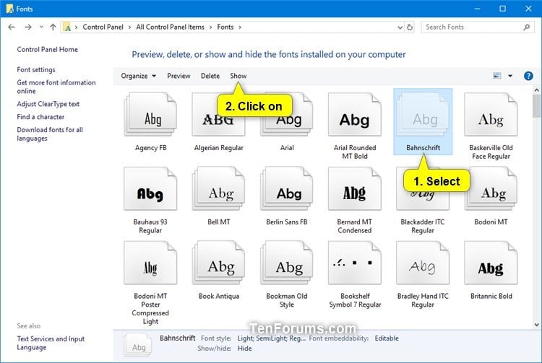Image resolution: width=542 pixels, height=363 pixels.
Task: Open Download fonts for all languages
Action: point(50,134)
